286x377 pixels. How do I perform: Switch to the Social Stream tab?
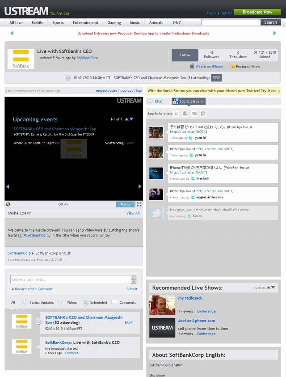point(189,101)
